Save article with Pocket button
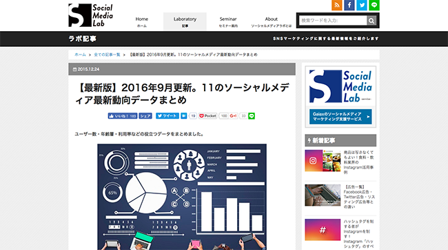Screen dimensions: 448x250 (207, 116)
